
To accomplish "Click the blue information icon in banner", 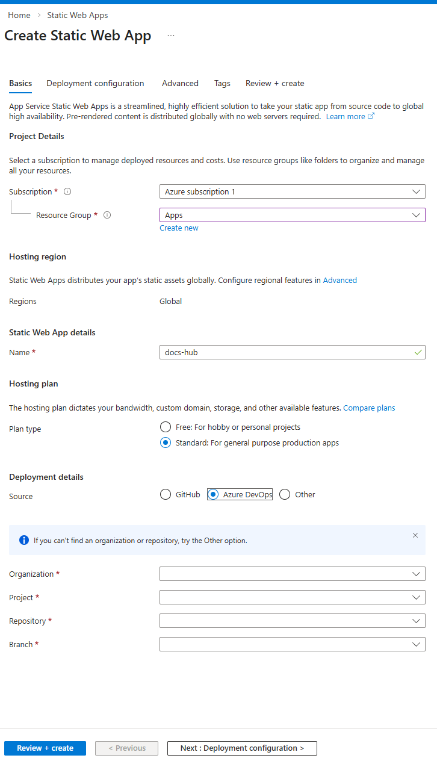I will tap(24, 541).
